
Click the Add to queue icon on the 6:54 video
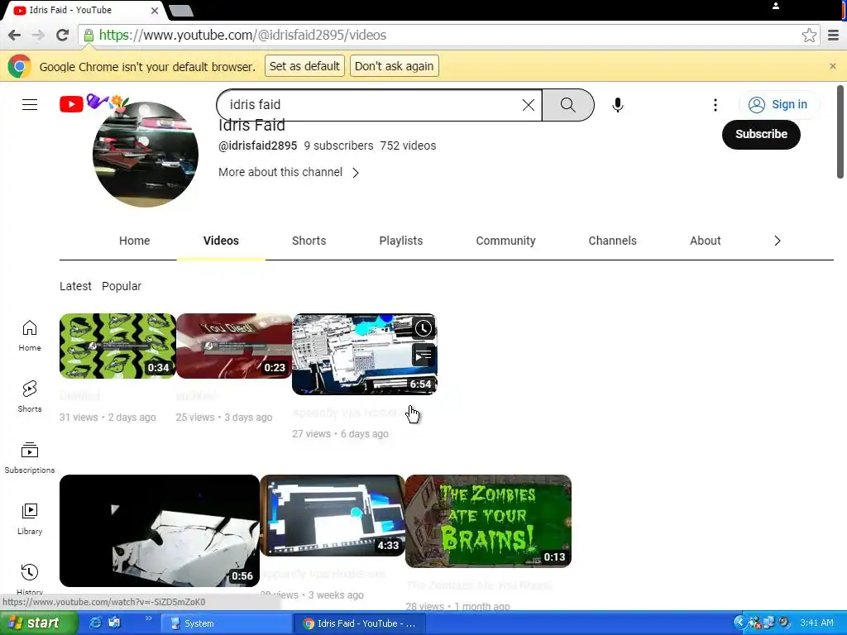coord(423,355)
